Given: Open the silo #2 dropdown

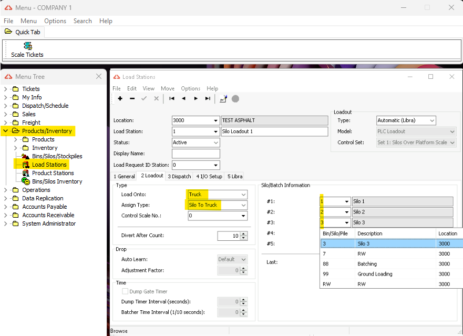Looking at the screenshot, I should pyautogui.click(x=347, y=212).
